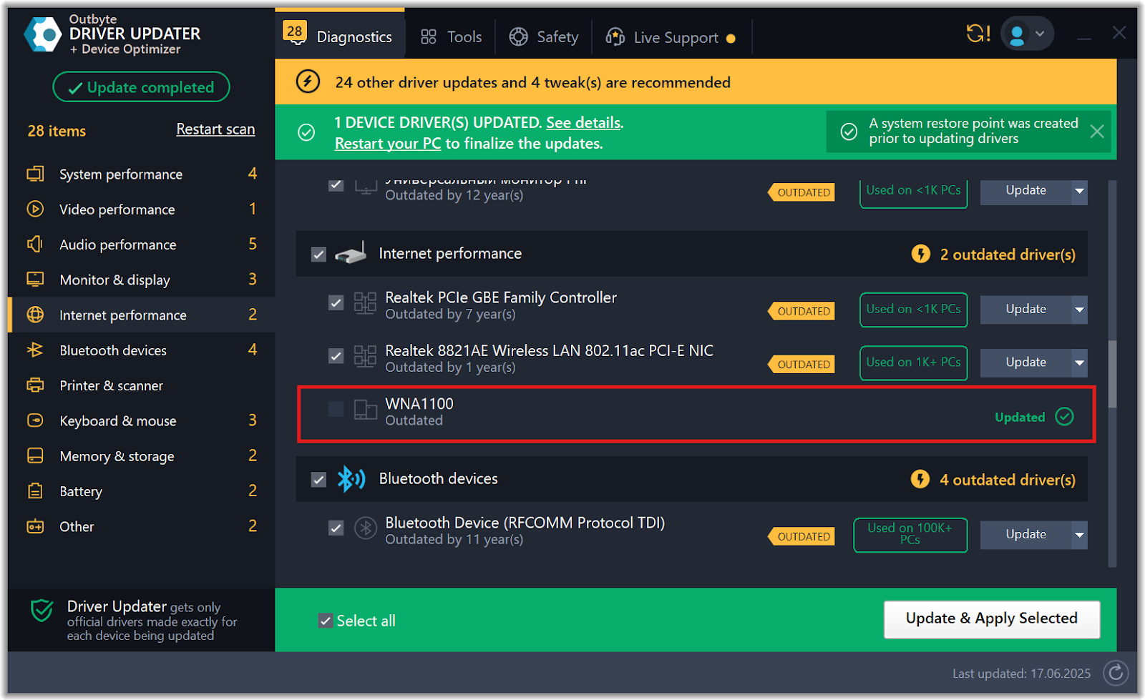
Task: Click the Update completed status pill
Action: coord(141,87)
